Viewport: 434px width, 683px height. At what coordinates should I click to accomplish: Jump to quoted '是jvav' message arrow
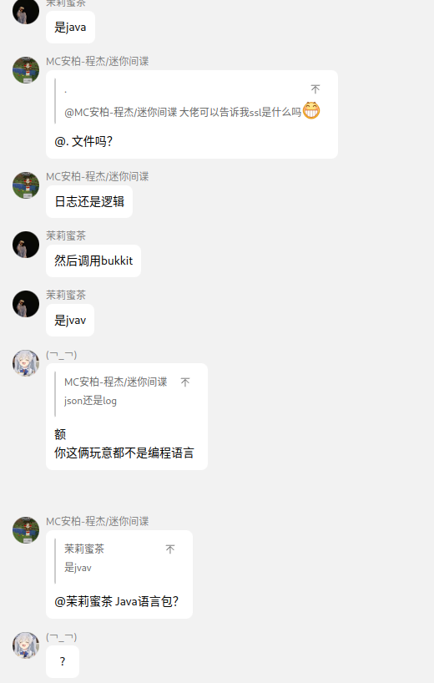click(170, 549)
